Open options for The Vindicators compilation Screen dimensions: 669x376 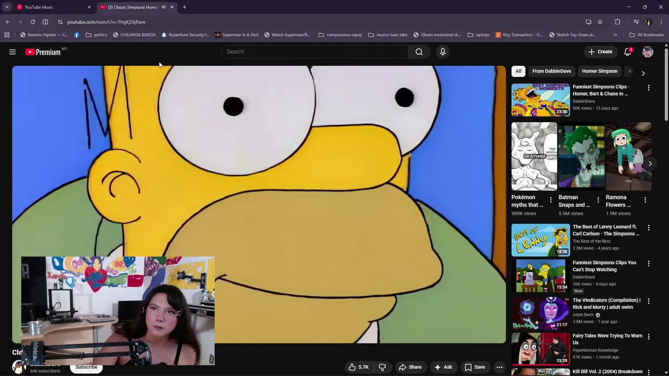click(649, 301)
